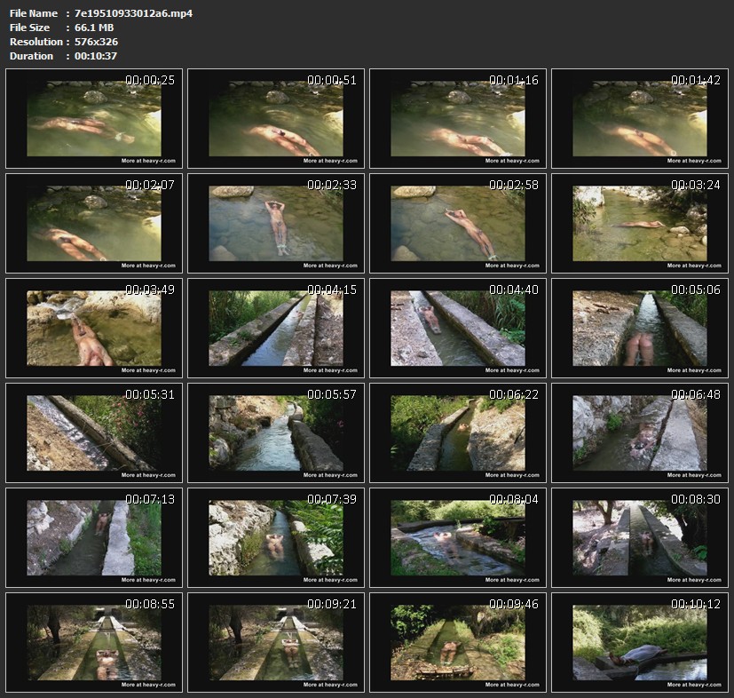Screen dimensions: 734x698
Task: Select the thumbnail at 00:01:16
Action: tap(458, 119)
